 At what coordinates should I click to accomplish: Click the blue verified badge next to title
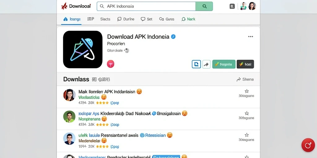[x=173, y=37]
